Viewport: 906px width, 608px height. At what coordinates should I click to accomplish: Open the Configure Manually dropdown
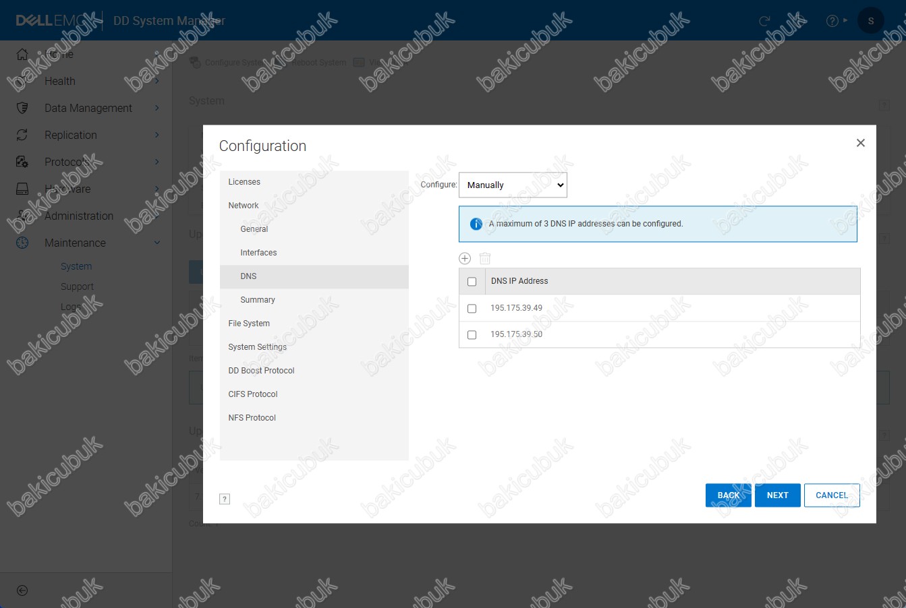pyautogui.click(x=513, y=185)
